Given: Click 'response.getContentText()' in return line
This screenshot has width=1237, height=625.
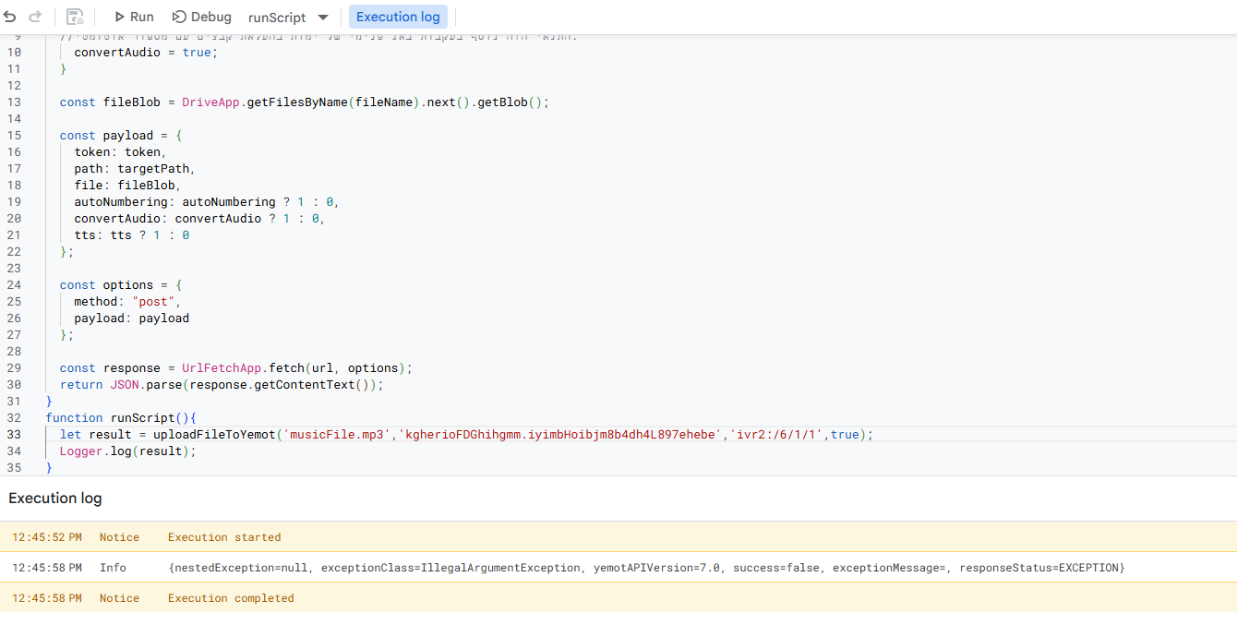Looking at the screenshot, I should pos(280,385).
